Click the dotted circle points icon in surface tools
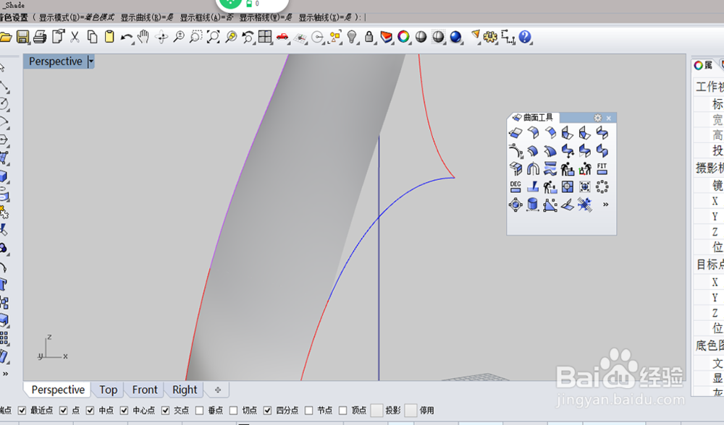This screenshot has width=724, height=425. (602, 186)
